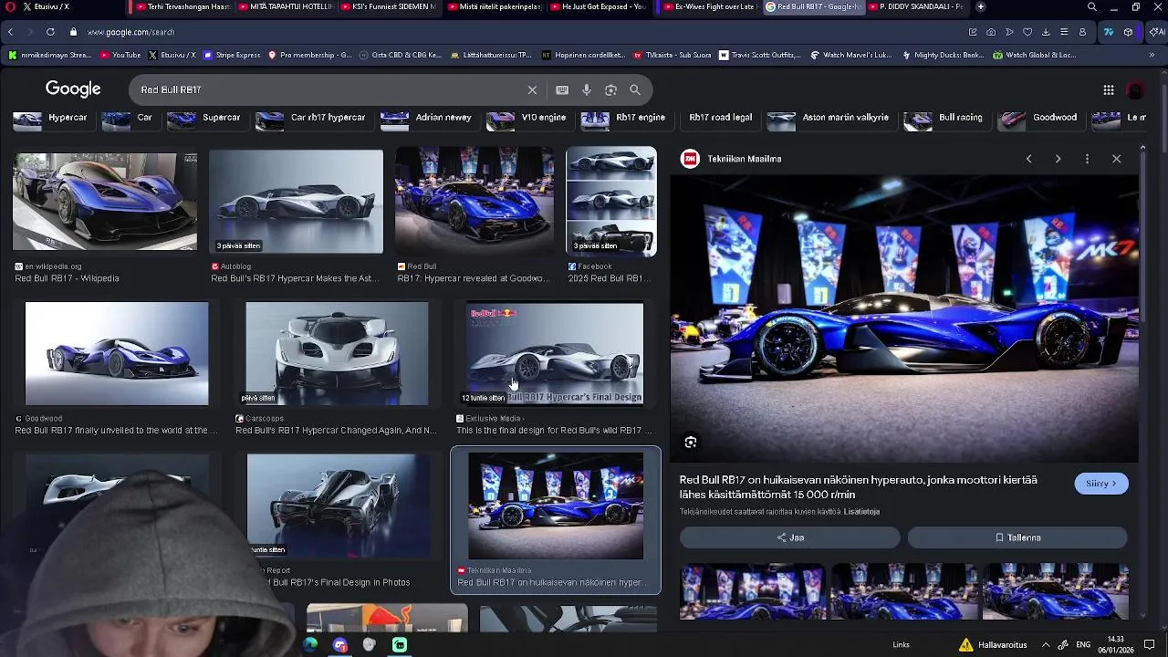Image resolution: width=1168 pixels, height=657 pixels.
Task: Open Watch Global & Loc... bookmark
Action: click(x=1034, y=55)
